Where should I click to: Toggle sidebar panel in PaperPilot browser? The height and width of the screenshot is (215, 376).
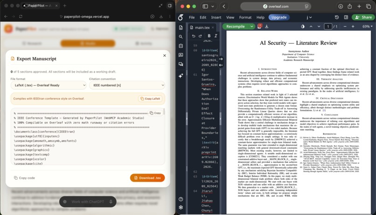coord(170,6)
